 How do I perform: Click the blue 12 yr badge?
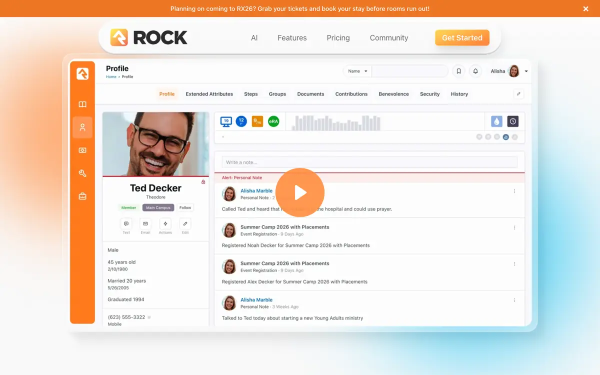click(241, 121)
